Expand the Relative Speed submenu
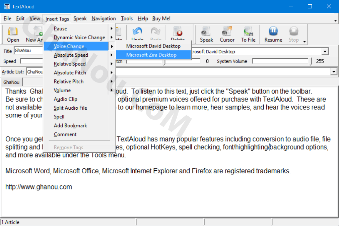Image resolution: width=339 pixels, height=226 pixels. point(79,64)
